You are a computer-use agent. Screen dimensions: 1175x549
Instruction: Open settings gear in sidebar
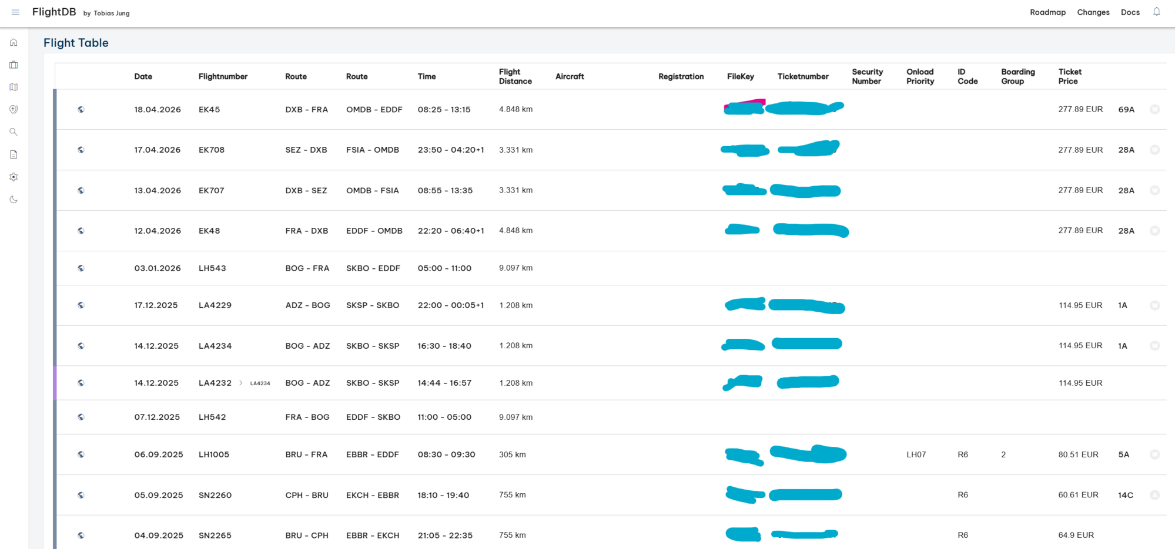point(14,177)
